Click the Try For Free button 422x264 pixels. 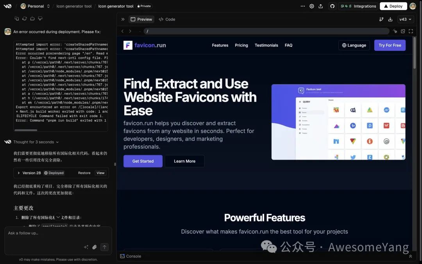pos(390,45)
